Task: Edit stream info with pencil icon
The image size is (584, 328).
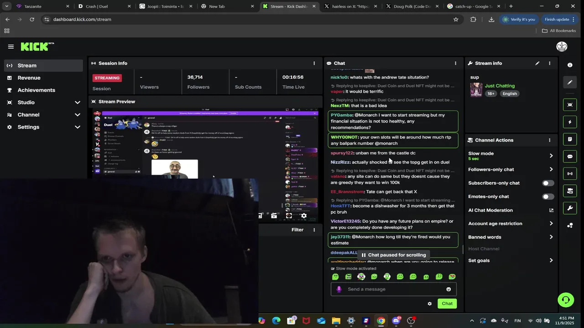Action: (x=537, y=63)
